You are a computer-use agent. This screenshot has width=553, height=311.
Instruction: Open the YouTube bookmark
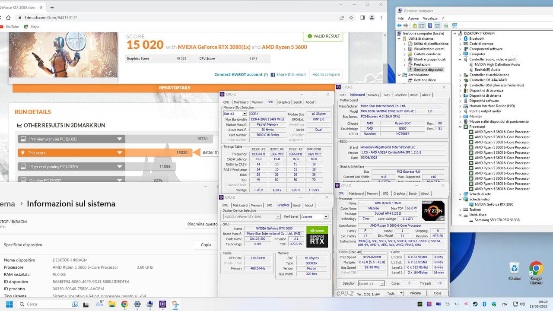click(10, 27)
